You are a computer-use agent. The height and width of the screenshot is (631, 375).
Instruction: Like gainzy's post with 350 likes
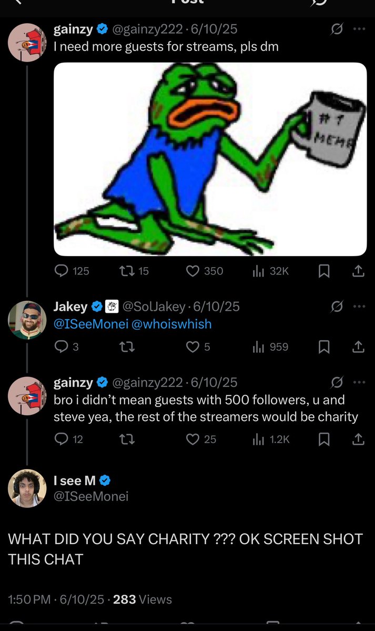coord(194,271)
